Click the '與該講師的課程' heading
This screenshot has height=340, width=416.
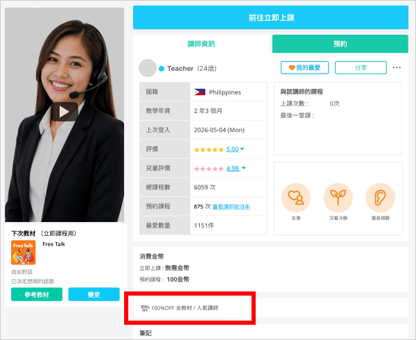pos(302,92)
